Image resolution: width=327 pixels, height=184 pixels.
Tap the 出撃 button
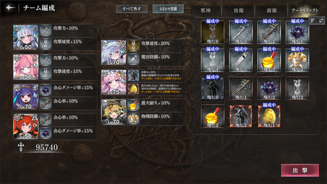[x=300, y=170]
